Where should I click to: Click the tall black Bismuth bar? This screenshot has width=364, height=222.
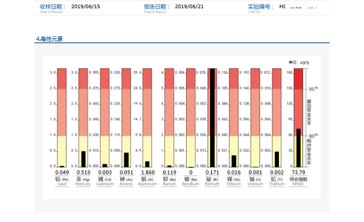pyautogui.click(x=212, y=117)
